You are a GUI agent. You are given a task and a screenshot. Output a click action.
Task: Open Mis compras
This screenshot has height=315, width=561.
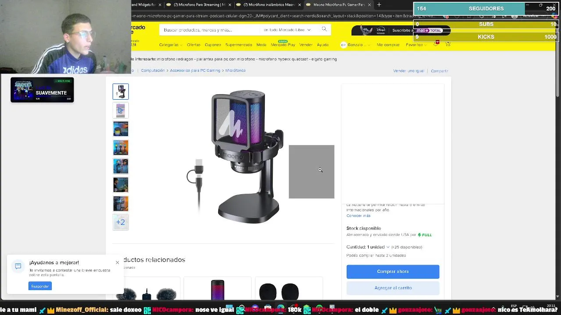(388, 45)
